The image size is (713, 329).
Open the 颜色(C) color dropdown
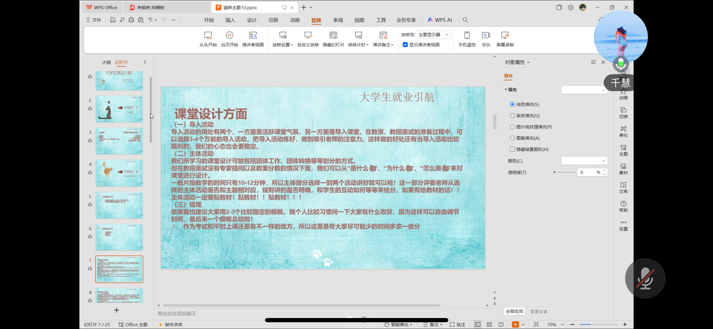pyautogui.click(x=603, y=161)
